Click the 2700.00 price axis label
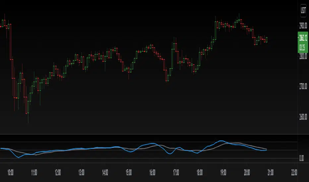Image resolution: width=309 pixels, height=182 pixels. pyautogui.click(x=303, y=86)
